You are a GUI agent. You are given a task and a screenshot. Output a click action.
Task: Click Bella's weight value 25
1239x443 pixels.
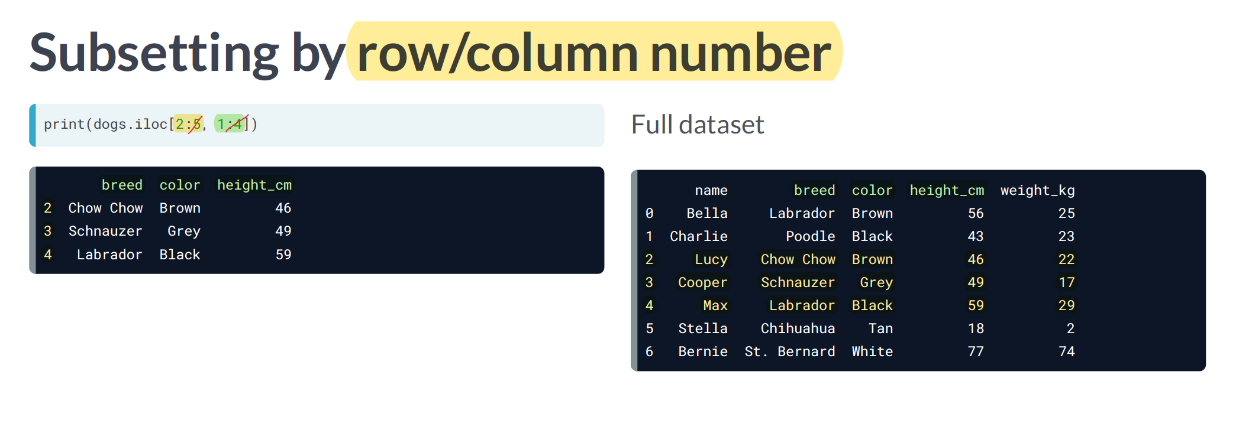(x=1067, y=213)
